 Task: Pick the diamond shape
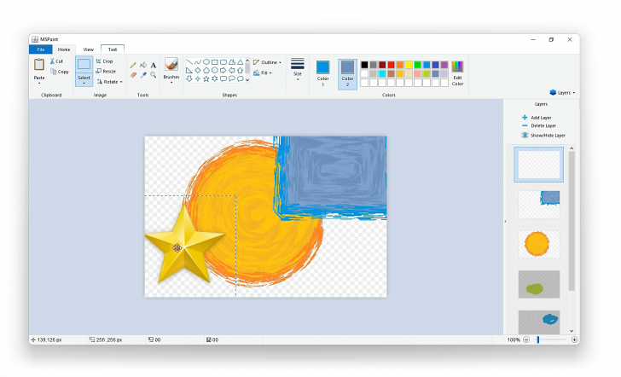tap(198, 71)
